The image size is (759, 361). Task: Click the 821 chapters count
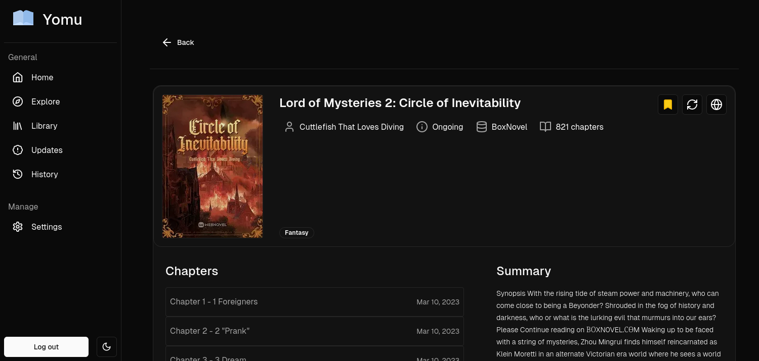579,127
